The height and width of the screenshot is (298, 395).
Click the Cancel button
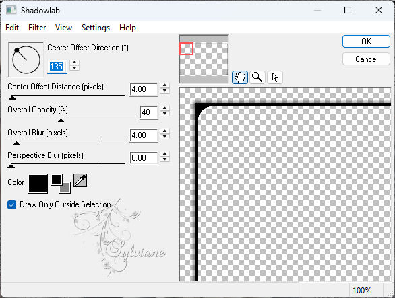(x=366, y=59)
